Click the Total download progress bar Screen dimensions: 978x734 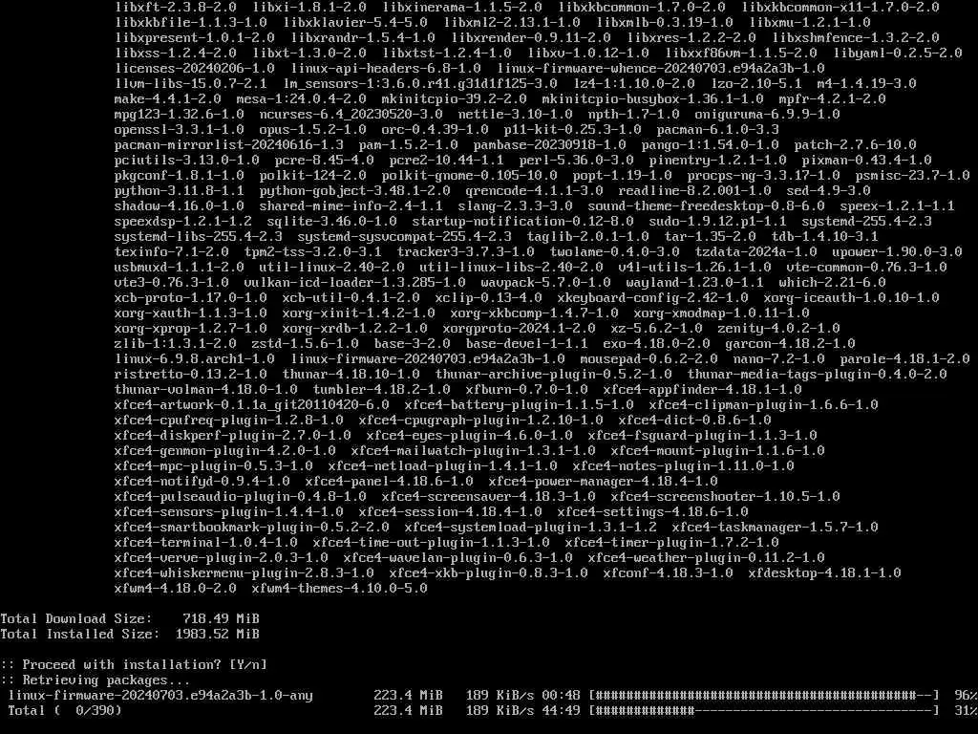763,710
